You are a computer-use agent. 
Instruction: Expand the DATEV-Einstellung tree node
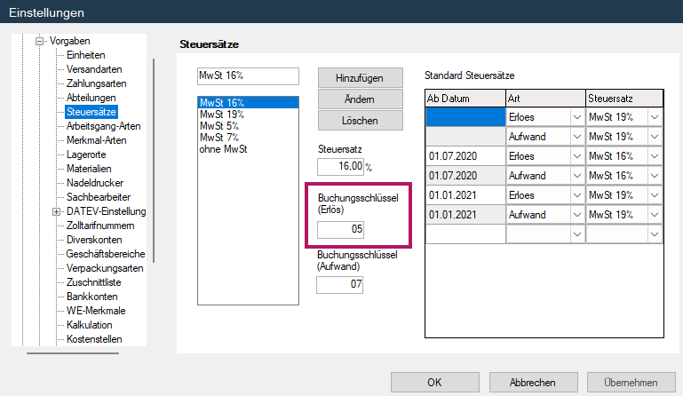(57, 211)
